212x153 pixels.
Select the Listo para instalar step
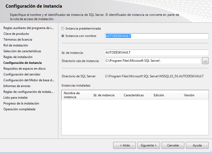click(16, 98)
